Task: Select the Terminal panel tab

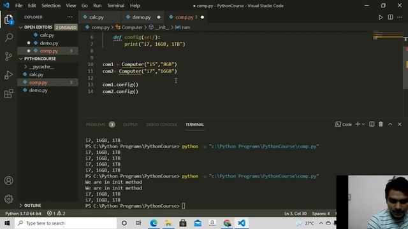Action: [194, 125]
